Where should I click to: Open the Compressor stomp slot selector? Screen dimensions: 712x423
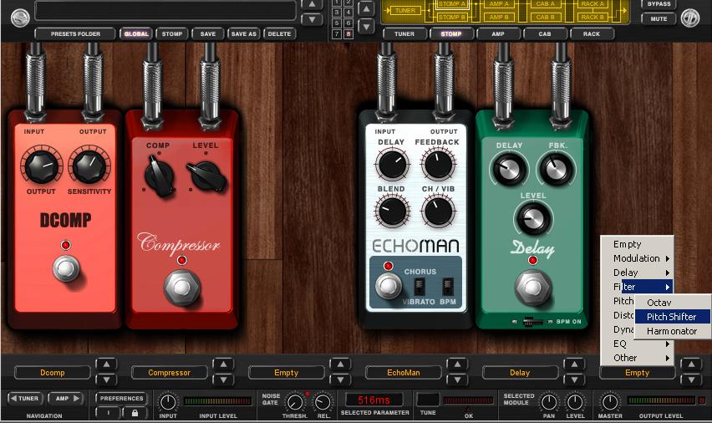coord(170,373)
